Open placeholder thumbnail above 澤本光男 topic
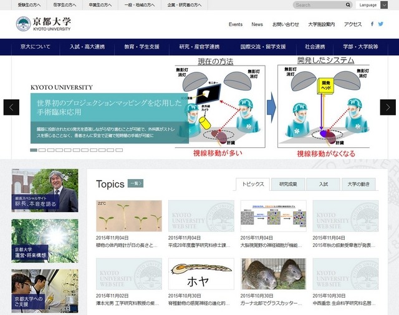Screen dimensions: 399x315 click(x=129, y=274)
